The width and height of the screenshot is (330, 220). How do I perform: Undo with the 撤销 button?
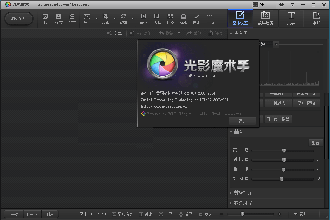pos(166,33)
